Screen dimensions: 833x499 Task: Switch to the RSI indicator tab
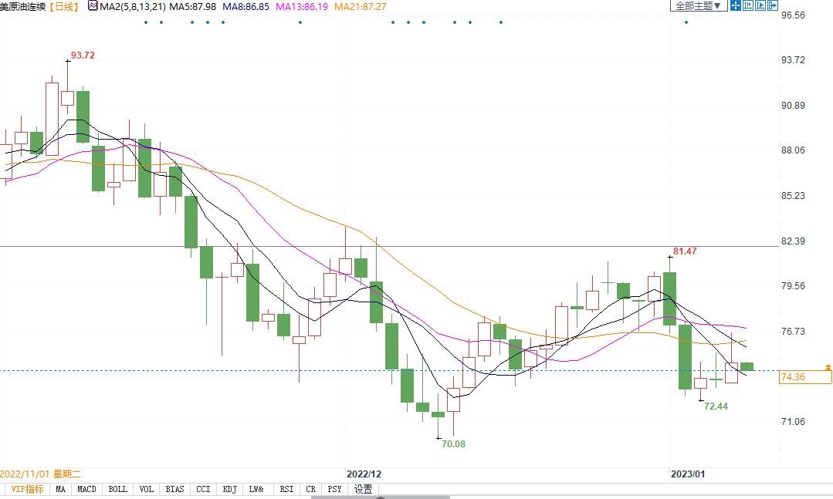pos(286,489)
